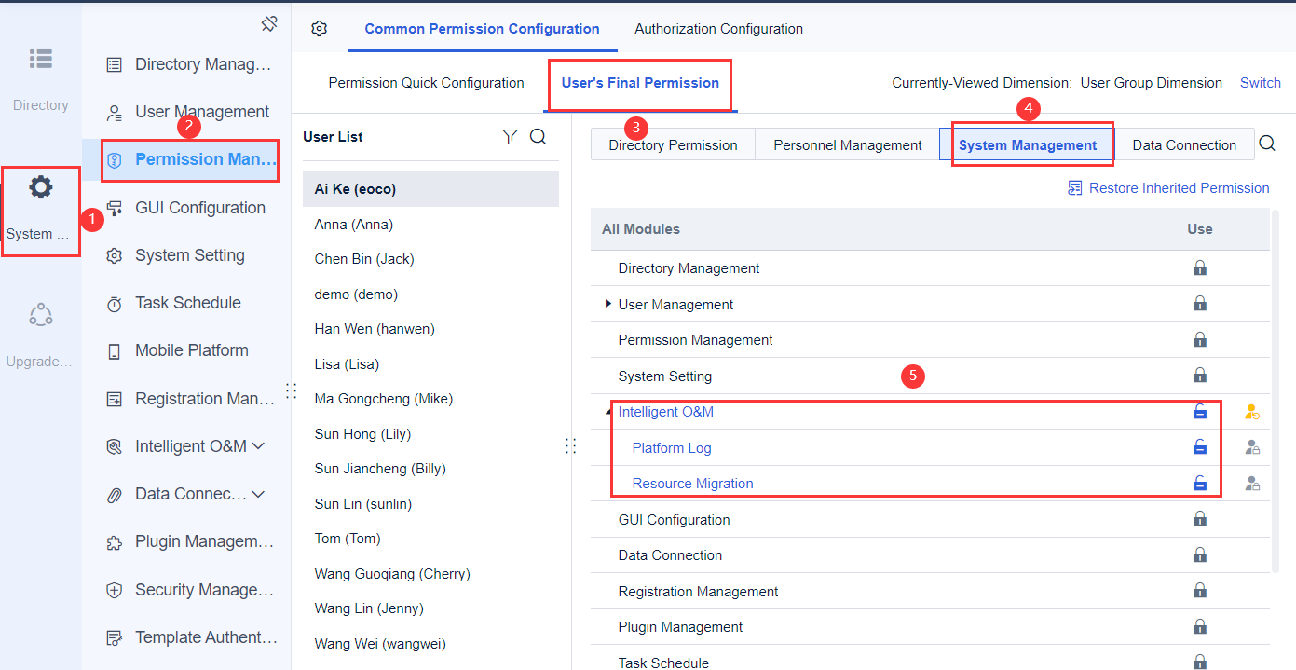Image resolution: width=1296 pixels, height=670 pixels.
Task: Click the Data Connection paperclip icon in sidebar
Action: coord(115,495)
